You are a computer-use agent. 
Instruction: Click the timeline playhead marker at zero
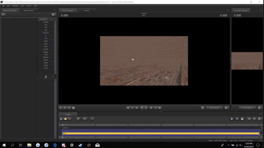[63, 125]
